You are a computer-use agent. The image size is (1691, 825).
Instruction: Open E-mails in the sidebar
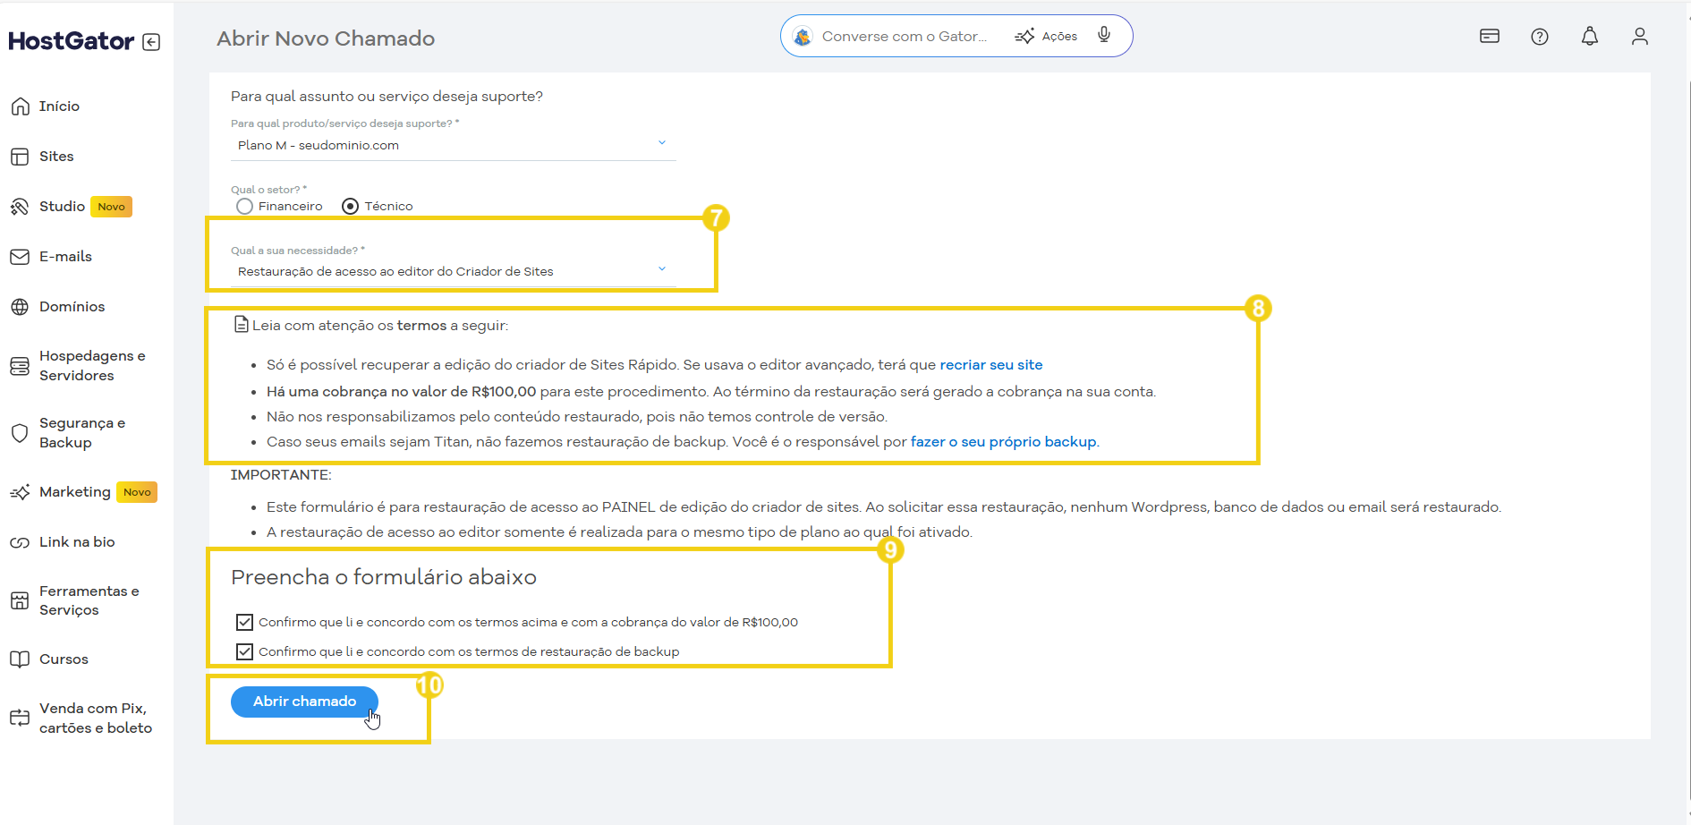click(x=65, y=257)
